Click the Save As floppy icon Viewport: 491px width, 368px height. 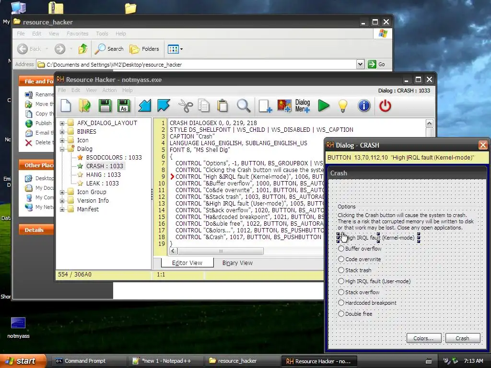[x=124, y=105]
